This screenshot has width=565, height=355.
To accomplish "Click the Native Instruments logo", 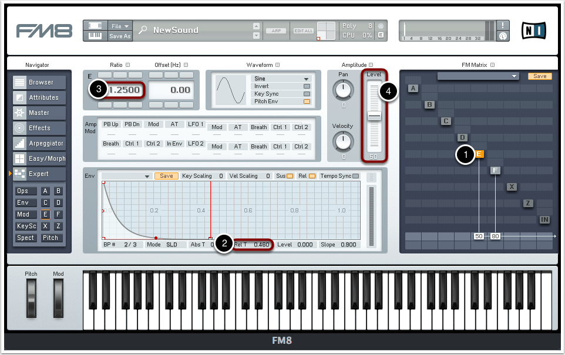I will tap(533, 31).
